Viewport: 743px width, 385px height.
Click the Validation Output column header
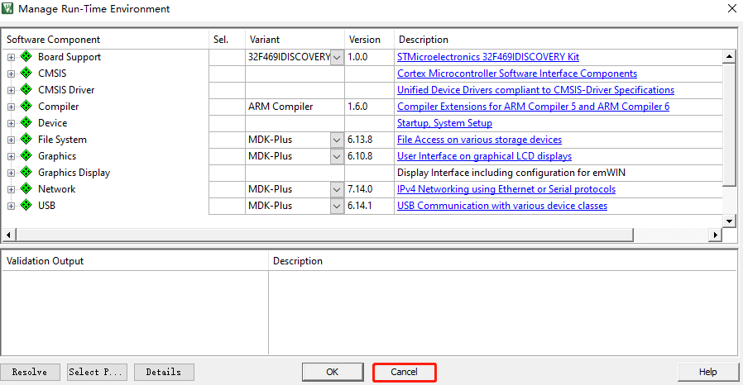[x=135, y=261]
